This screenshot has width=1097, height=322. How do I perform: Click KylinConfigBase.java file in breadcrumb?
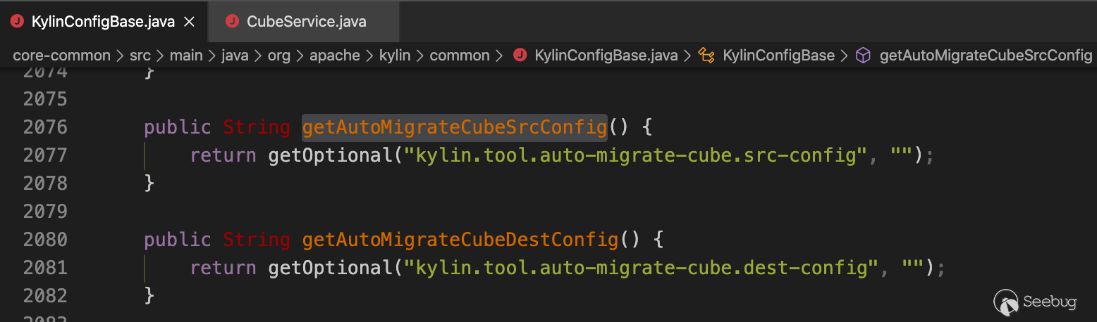click(606, 56)
